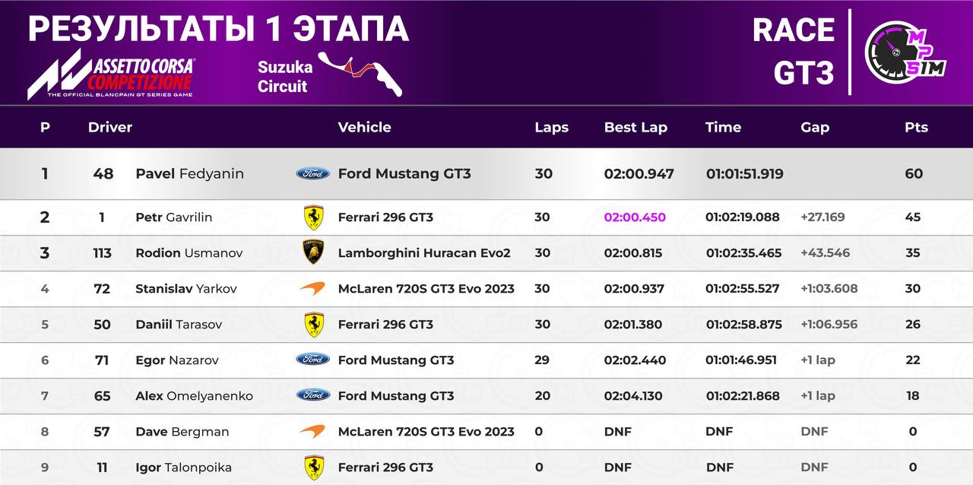973x485 pixels.
Task: Click the Laps column header
Action: (x=551, y=127)
